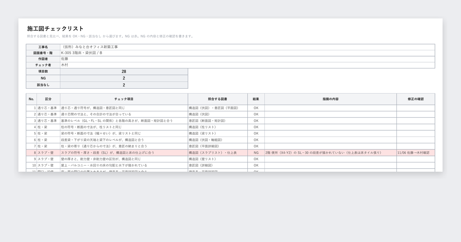
Task: Click check item 段差梁・下がり梁の天端と梁下のレベル
Action: tap(124, 140)
